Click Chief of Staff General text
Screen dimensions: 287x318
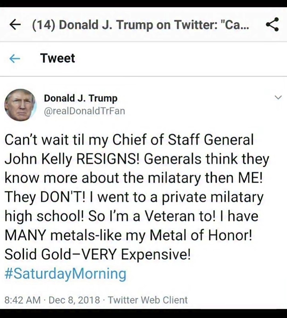183,140
